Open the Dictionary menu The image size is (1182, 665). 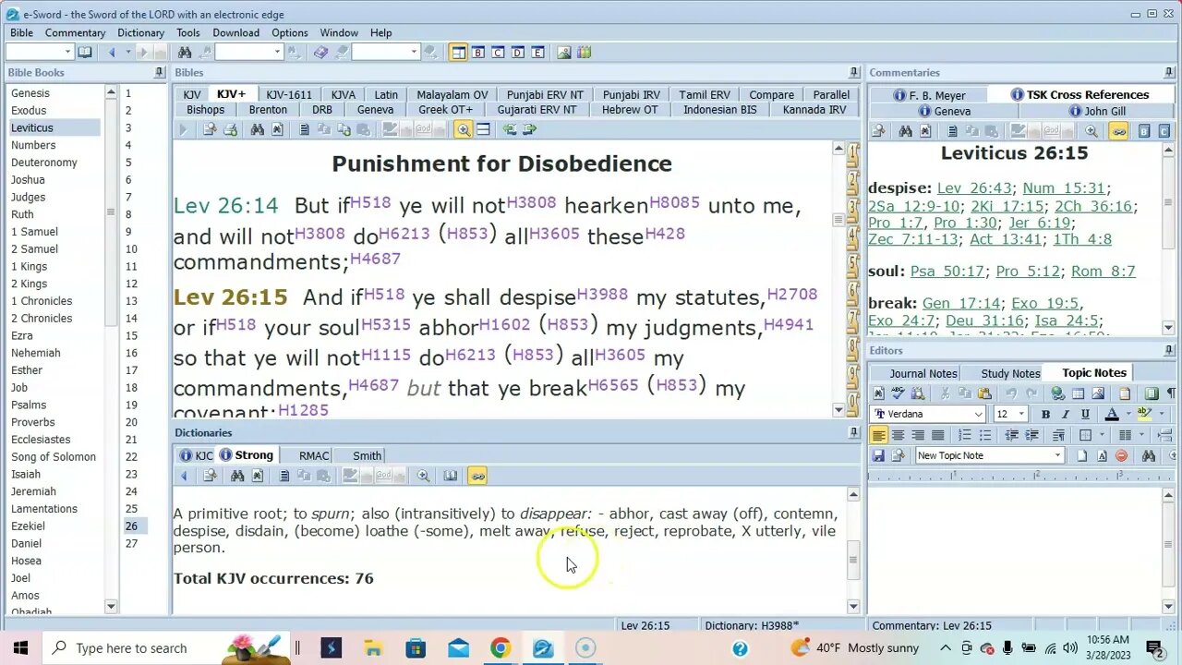140,32
